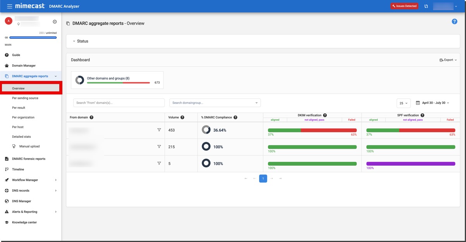The image size is (466, 242).
Task: Click Other domains and groups card
Action: click(117, 80)
